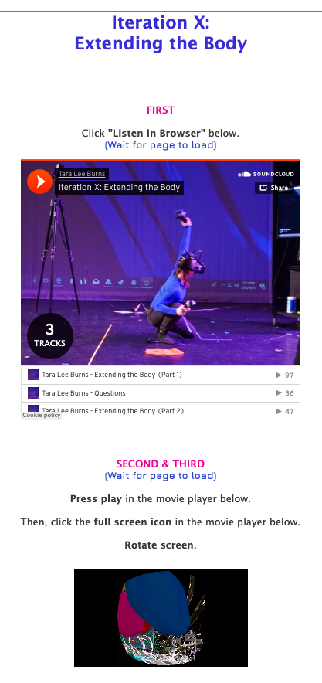Viewport: 322px width, 683px height.
Task: Open Tara Lee Burns artist link
Action: pos(82,175)
